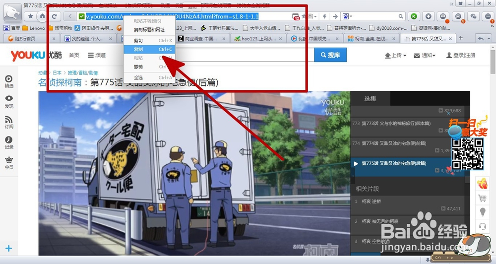Expand the dropdown next to undo-close-tab arrow

point(490,39)
